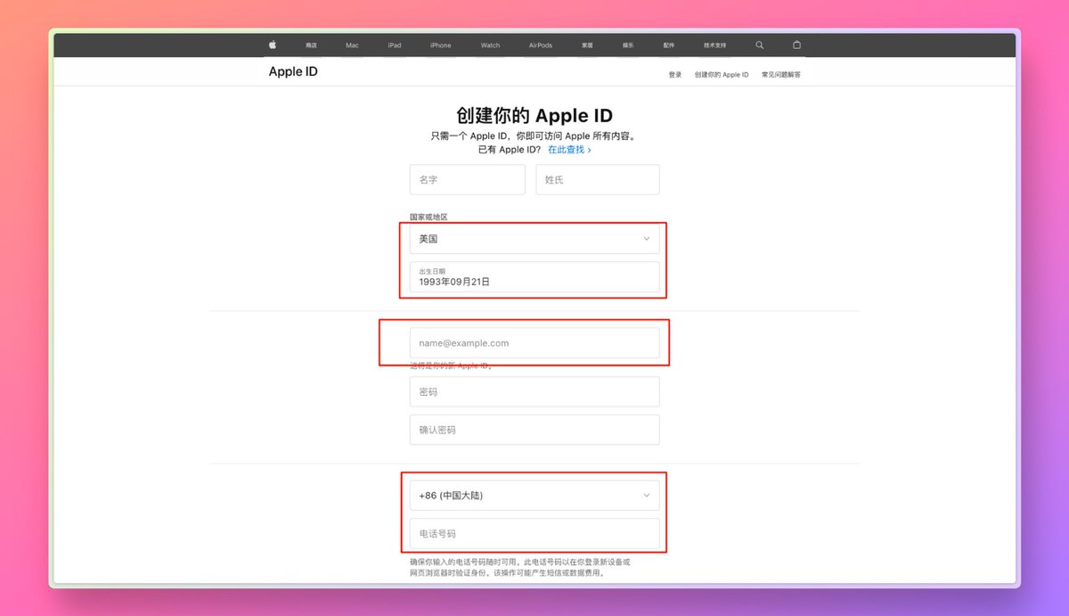Screen dimensions: 1069x616
Task: Focus the 电话号码 input field
Action: click(x=534, y=533)
